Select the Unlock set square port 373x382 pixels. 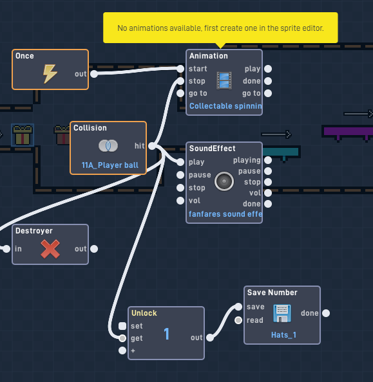[122, 326]
